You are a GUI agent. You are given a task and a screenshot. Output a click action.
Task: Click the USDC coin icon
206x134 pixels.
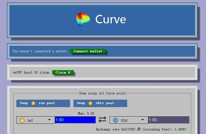pos(115,120)
